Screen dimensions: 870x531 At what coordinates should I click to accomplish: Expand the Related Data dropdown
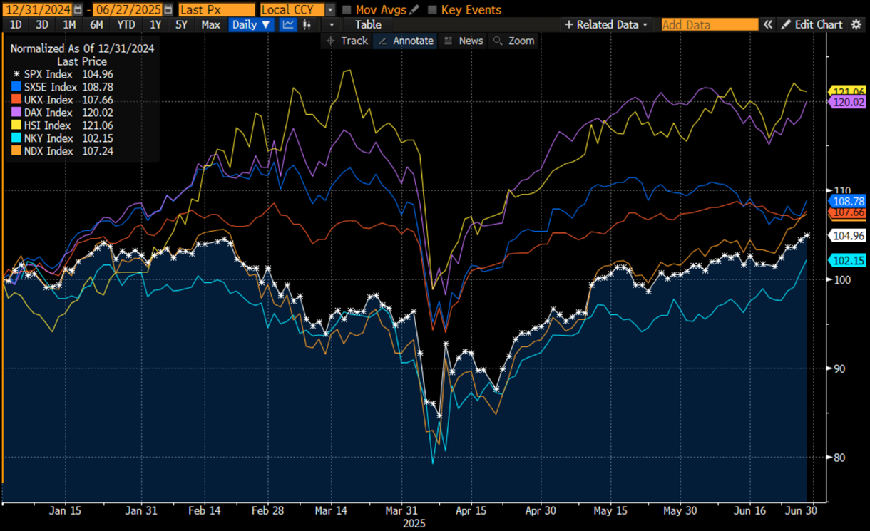pos(606,24)
